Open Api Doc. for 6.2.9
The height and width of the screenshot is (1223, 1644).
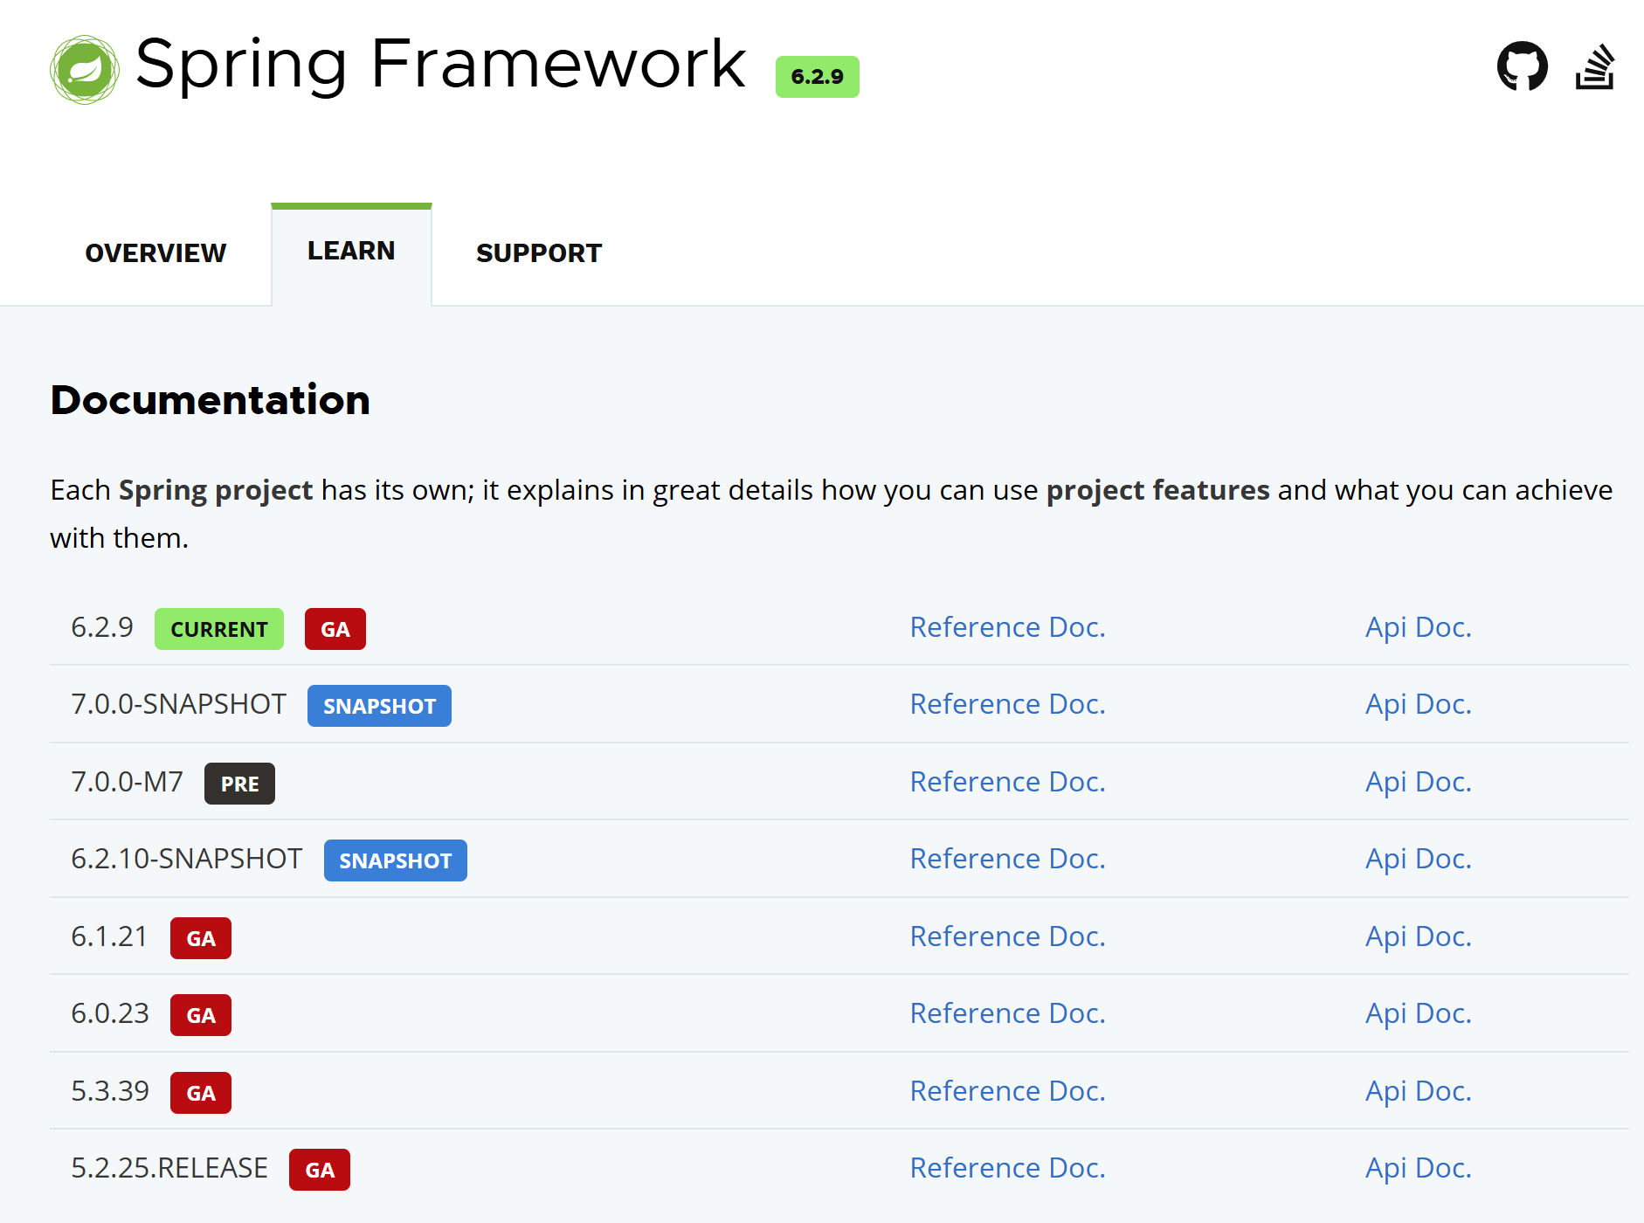pyautogui.click(x=1419, y=627)
